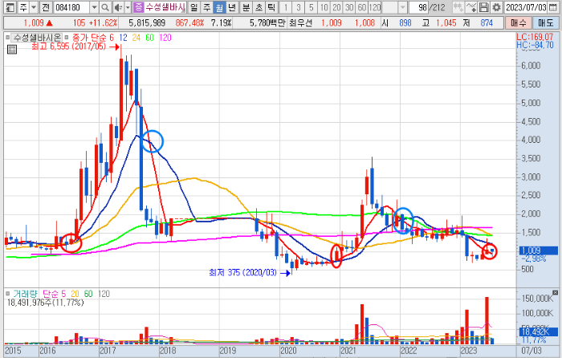The width and height of the screenshot is (562, 358).
Task: Switch chart to yearly 년 period
Action: coord(232,7)
